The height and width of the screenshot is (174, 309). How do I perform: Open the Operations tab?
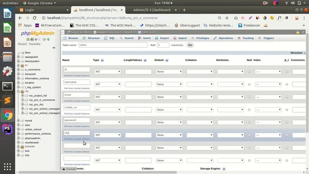point(223,38)
